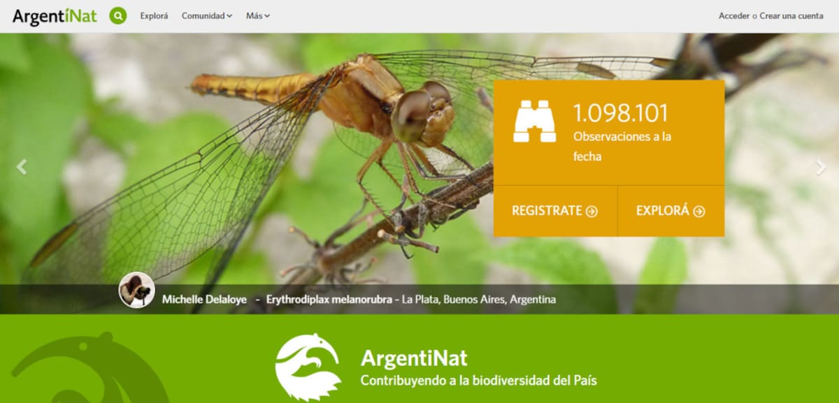Viewport: 839px width, 403px height.
Task: Click the binoculars observations icon
Action: (536, 120)
